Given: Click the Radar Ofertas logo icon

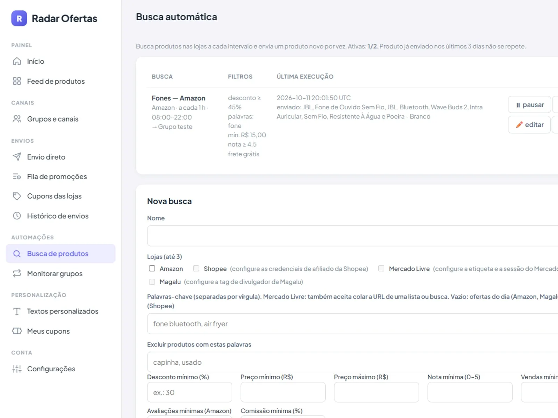Looking at the screenshot, I should pyautogui.click(x=19, y=18).
